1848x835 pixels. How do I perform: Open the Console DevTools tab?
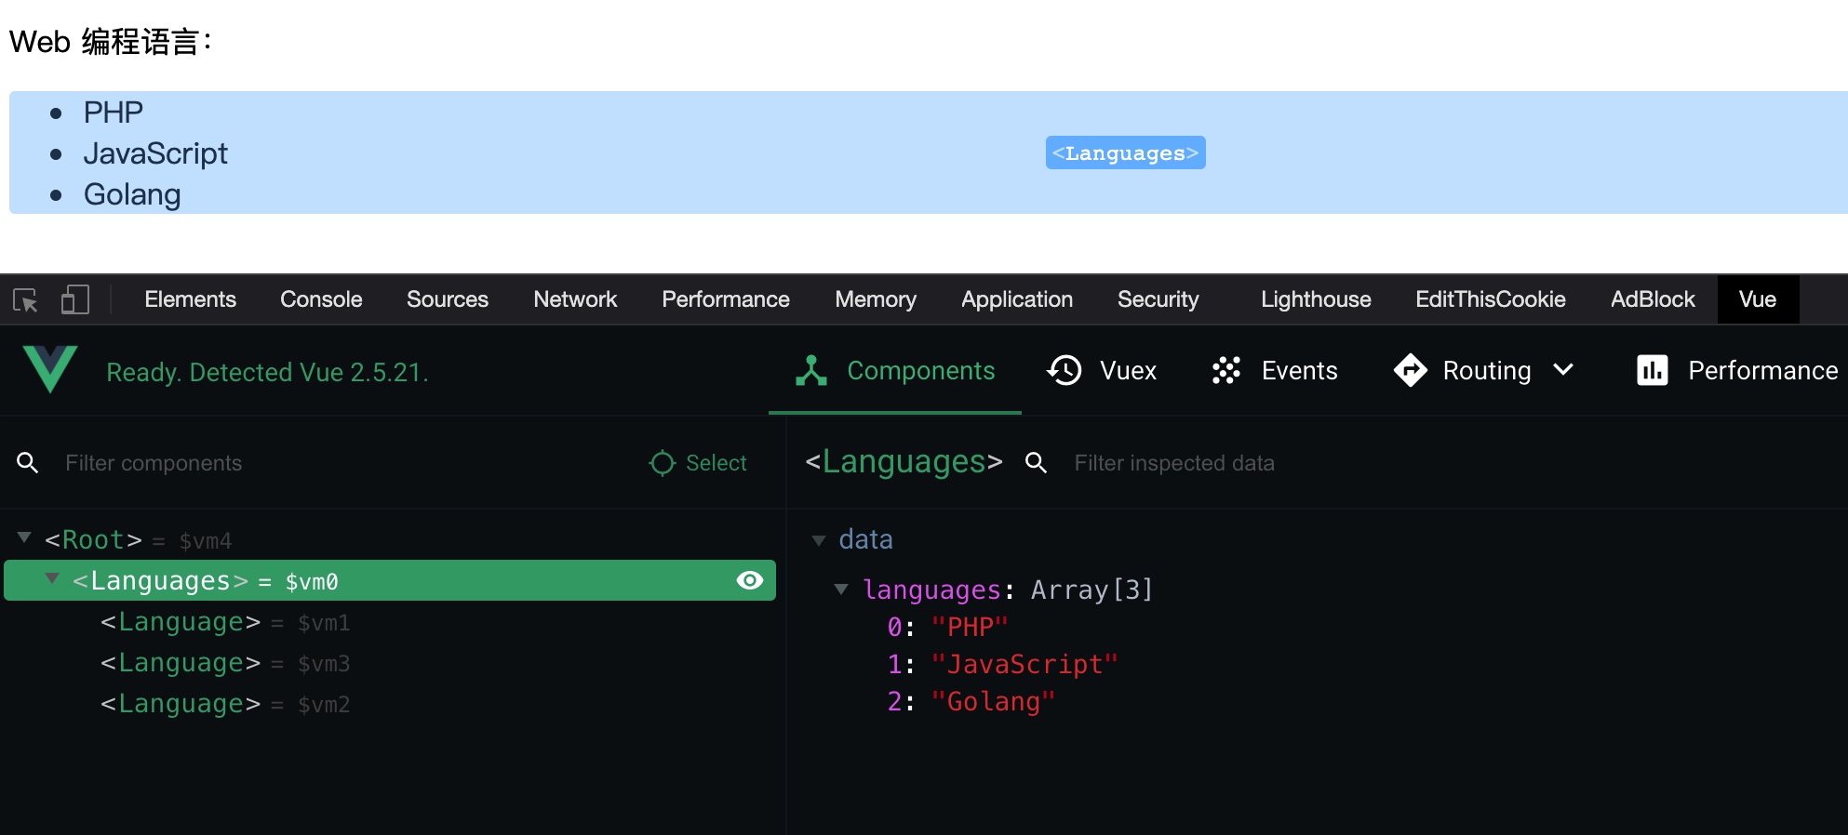click(x=321, y=299)
